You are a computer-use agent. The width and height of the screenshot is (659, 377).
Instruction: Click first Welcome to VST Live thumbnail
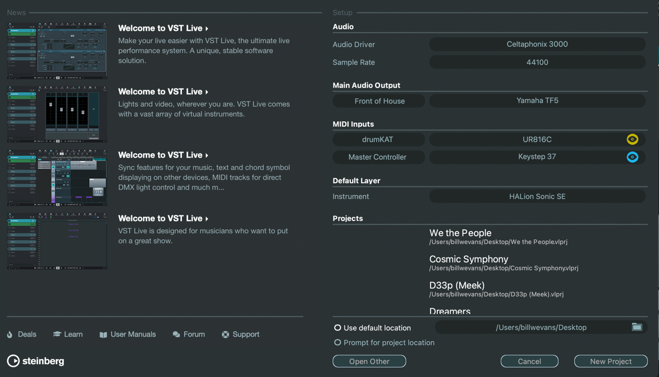click(x=57, y=50)
